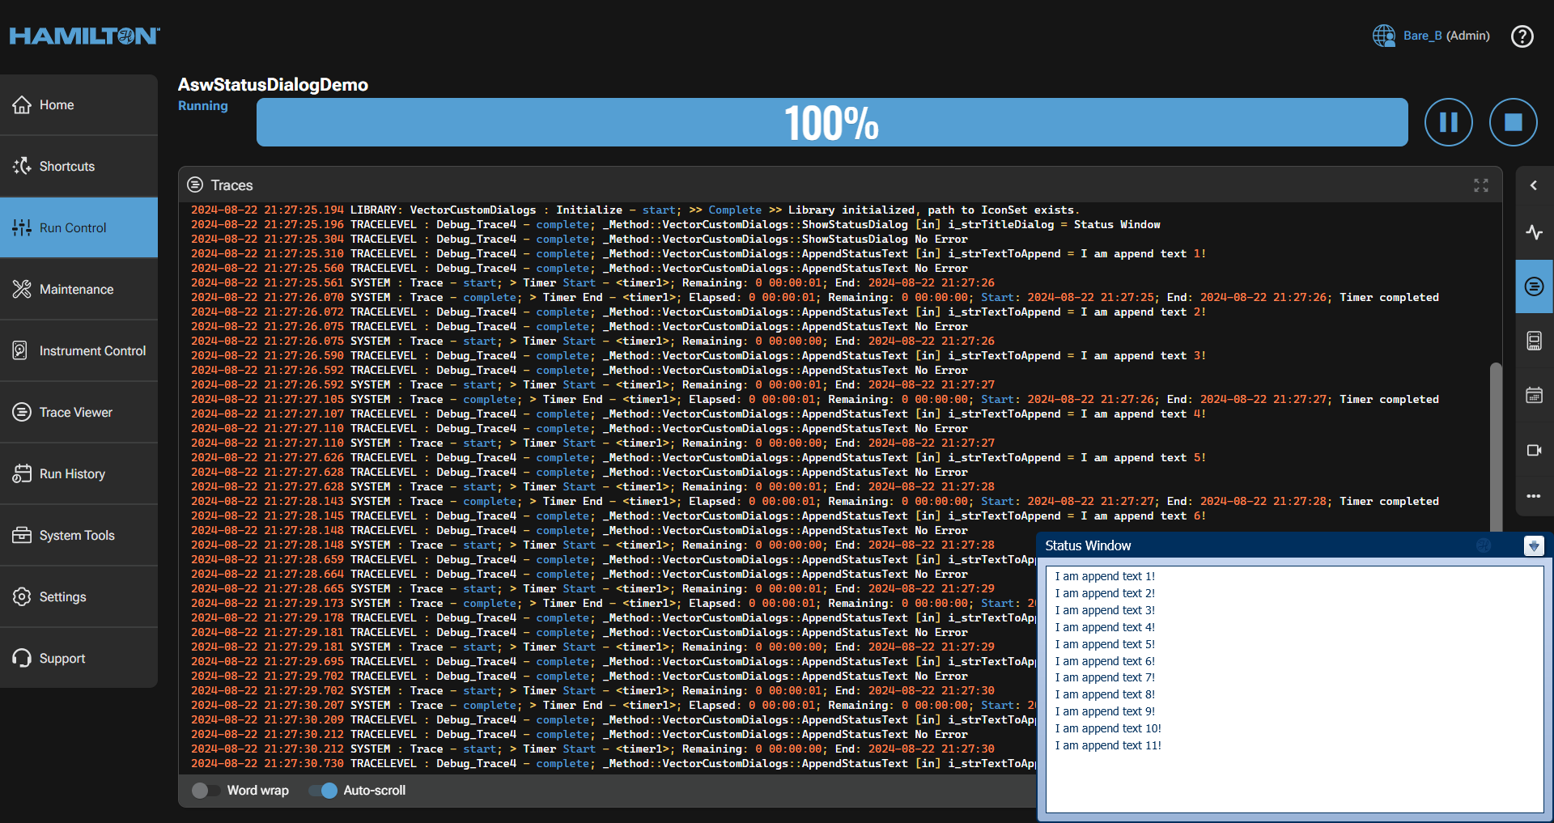The height and width of the screenshot is (823, 1554).
Task: Pause the running method
Action: coord(1449,122)
